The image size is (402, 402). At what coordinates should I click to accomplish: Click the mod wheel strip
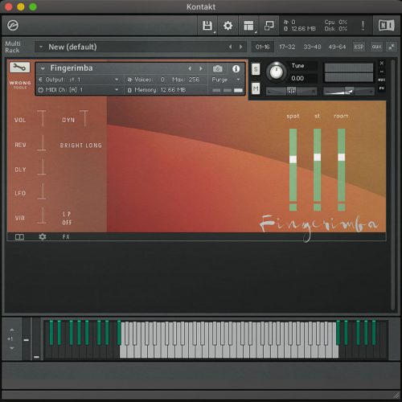[x=36, y=339]
